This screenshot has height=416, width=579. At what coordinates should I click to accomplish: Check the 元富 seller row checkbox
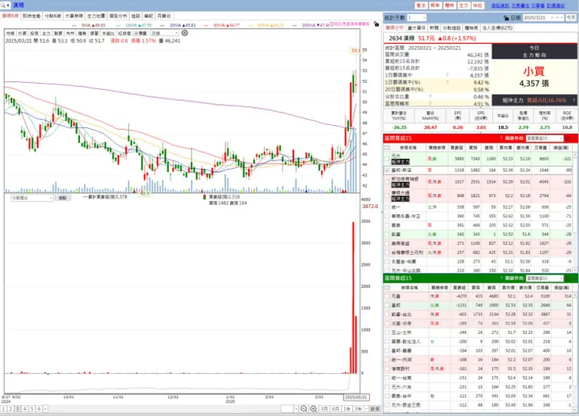point(387,296)
